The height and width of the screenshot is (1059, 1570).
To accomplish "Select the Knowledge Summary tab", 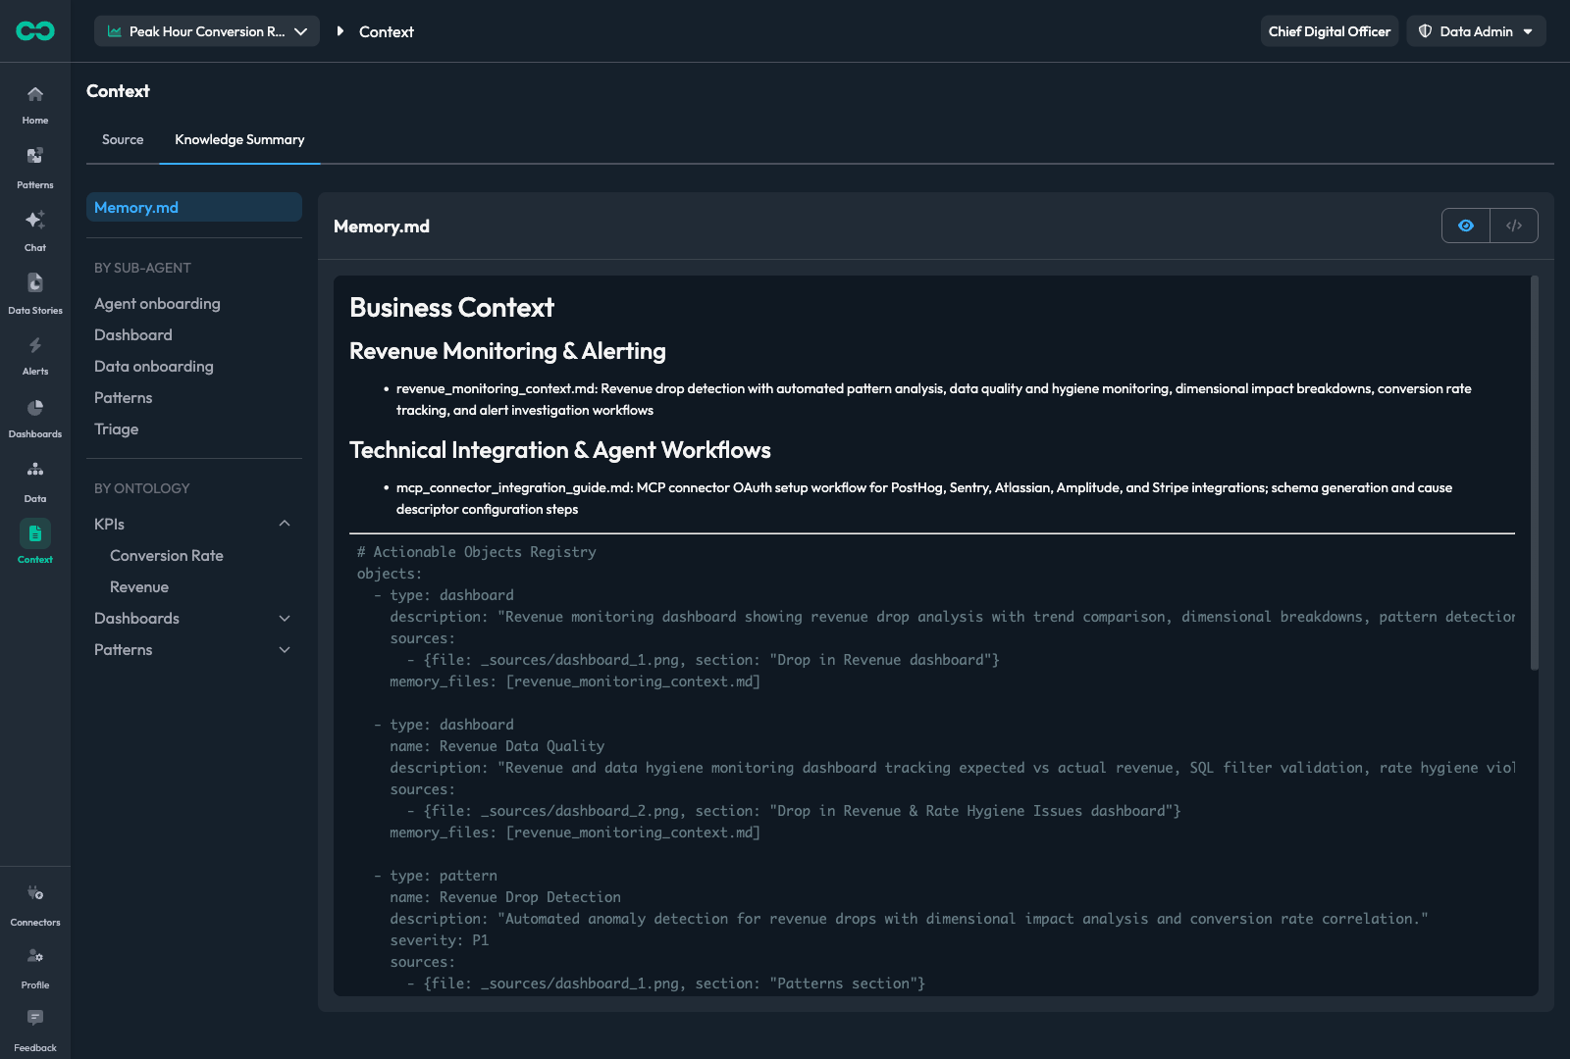I will pos(239,139).
